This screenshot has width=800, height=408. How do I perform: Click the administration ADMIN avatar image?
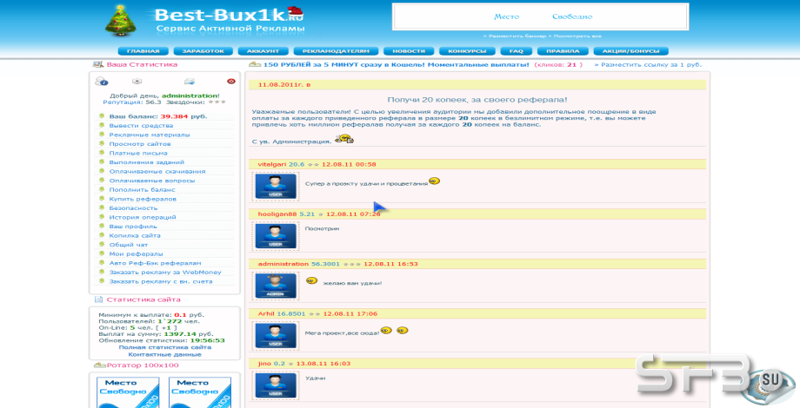tap(276, 286)
